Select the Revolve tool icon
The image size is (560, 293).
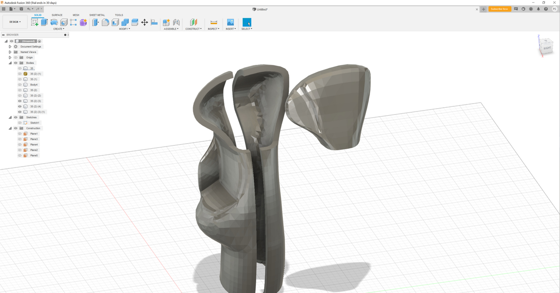coord(54,22)
